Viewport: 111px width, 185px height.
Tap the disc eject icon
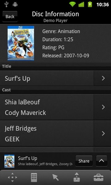pos(77,177)
